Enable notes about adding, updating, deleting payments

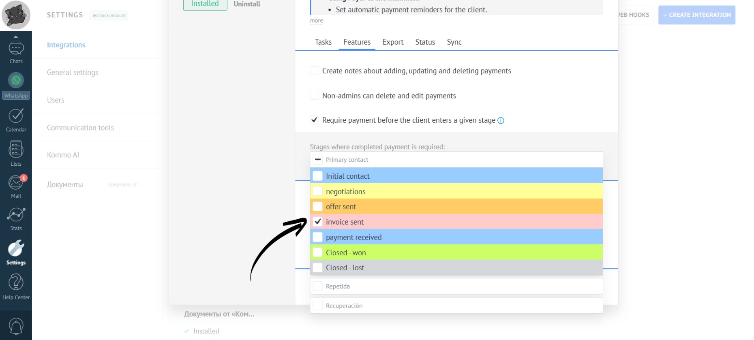(x=314, y=71)
